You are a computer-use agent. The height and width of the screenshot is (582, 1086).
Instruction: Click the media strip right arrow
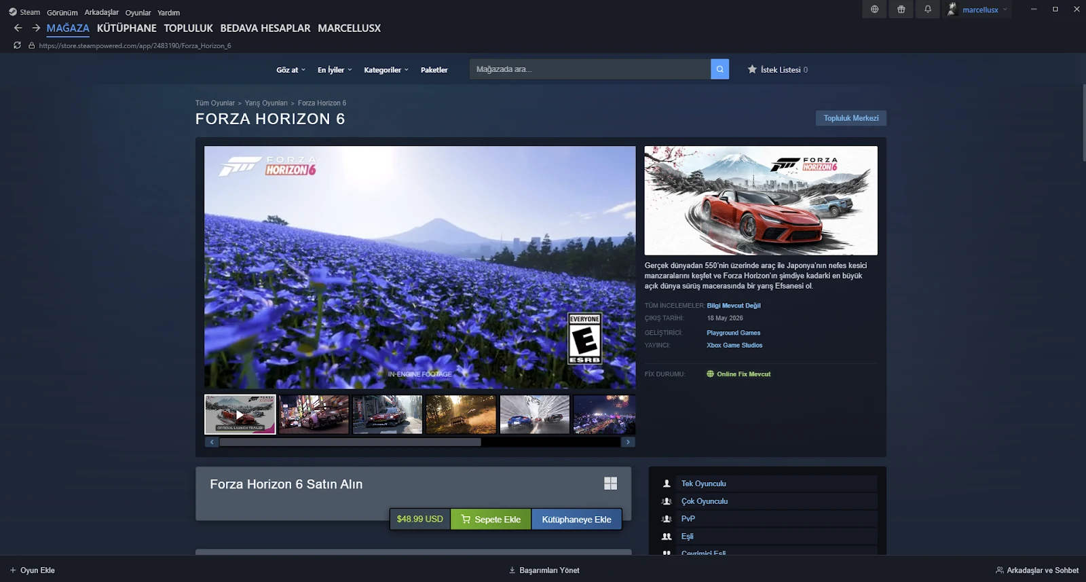coord(628,442)
